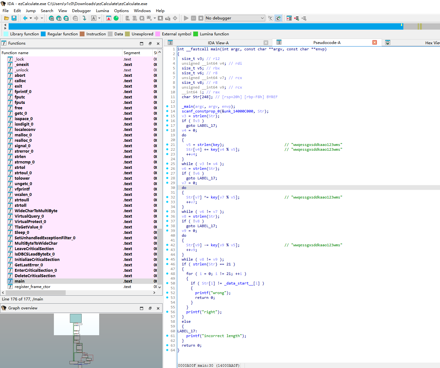440x368 pixels.
Task: Click the blue Jump back arrow
Action: (x=25, y=18)
